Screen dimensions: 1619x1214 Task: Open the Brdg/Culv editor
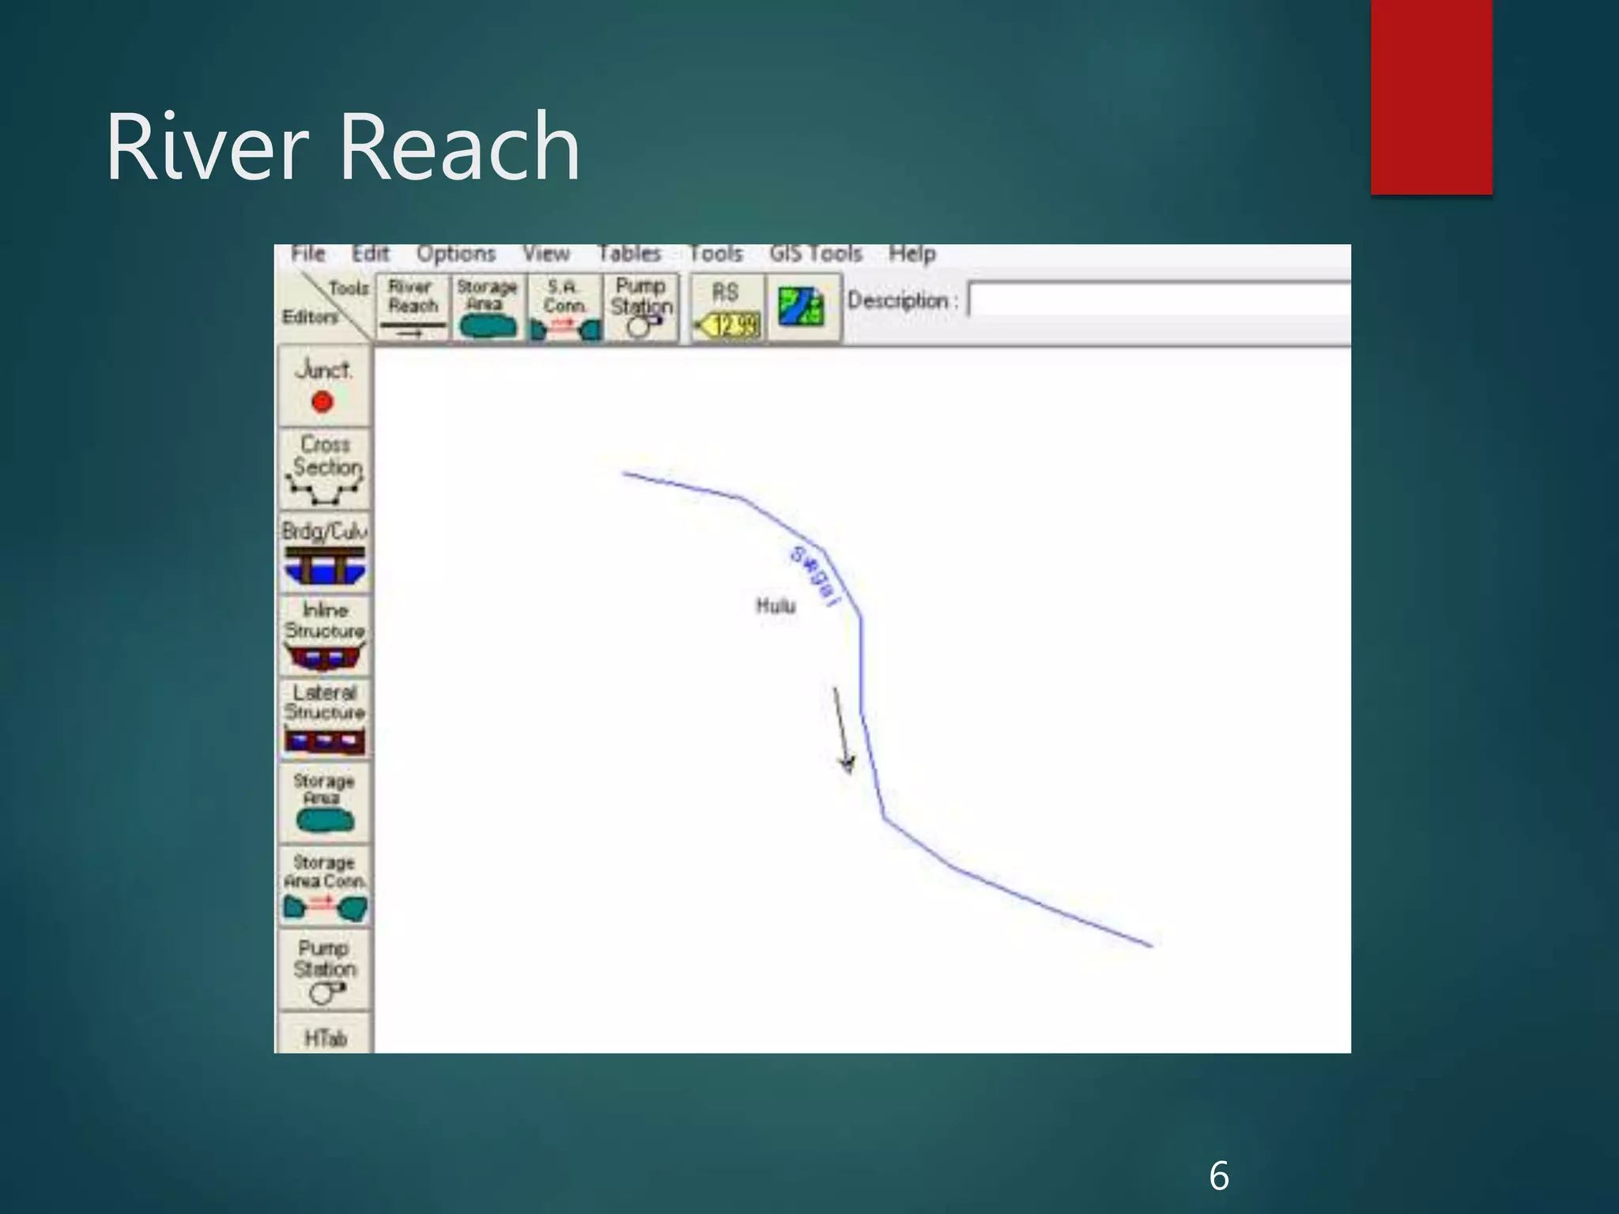325,552
